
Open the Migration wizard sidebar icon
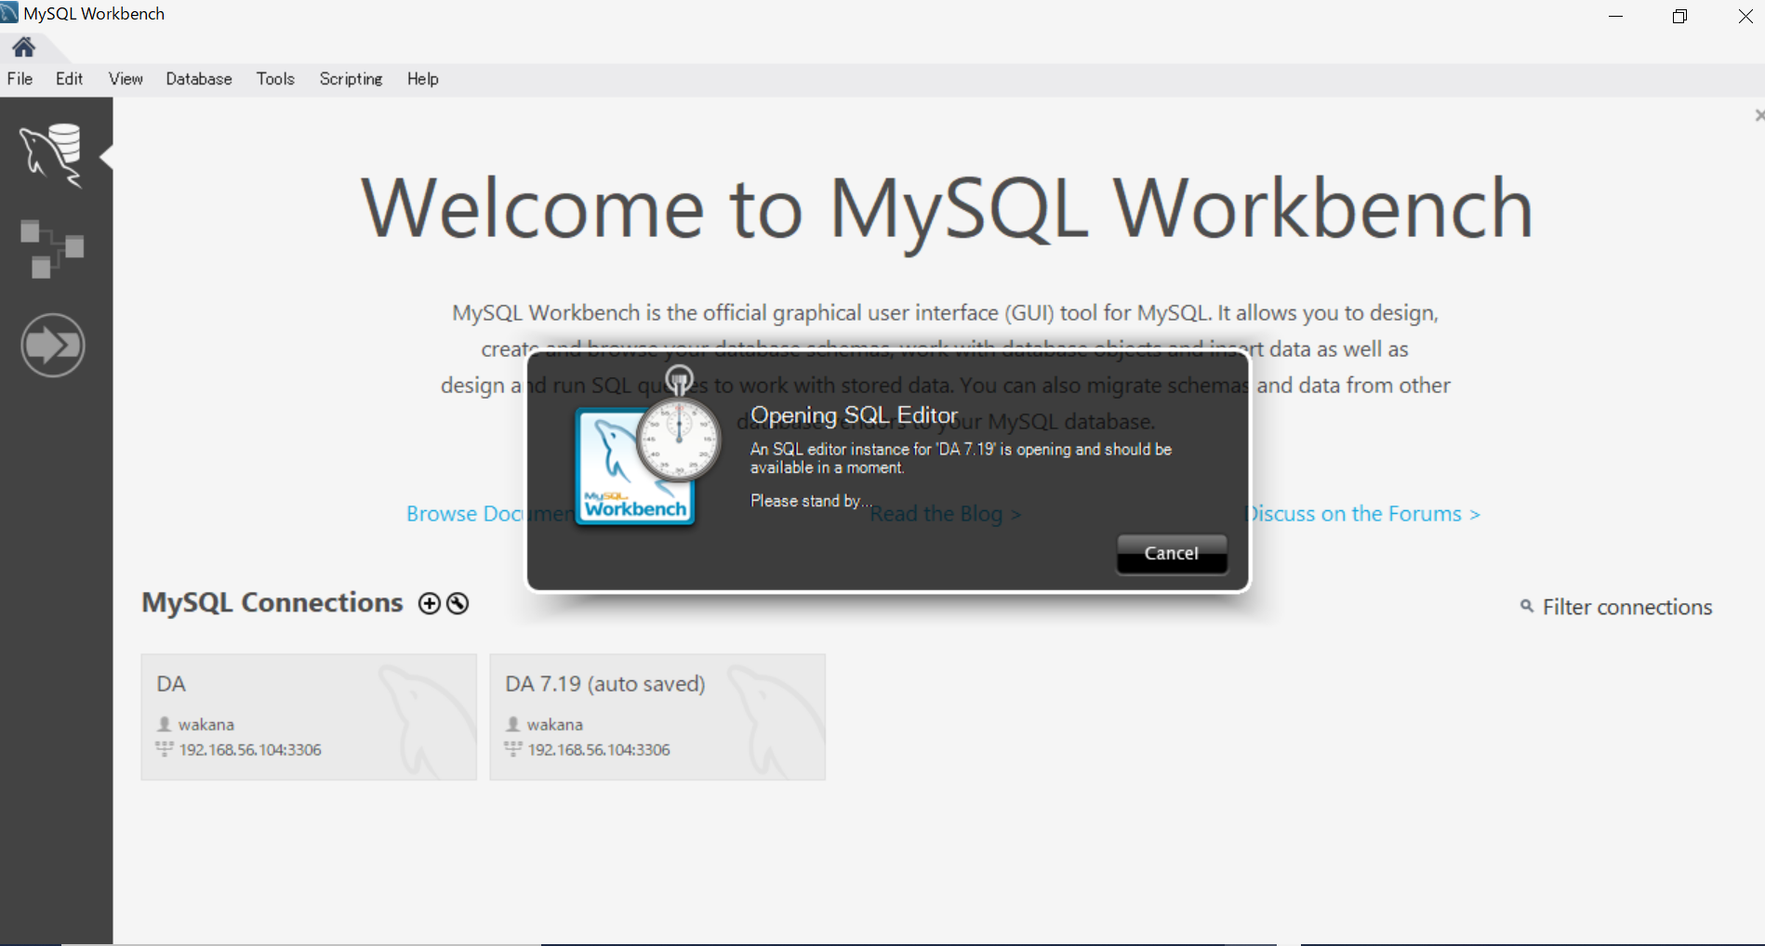(53, 346)
